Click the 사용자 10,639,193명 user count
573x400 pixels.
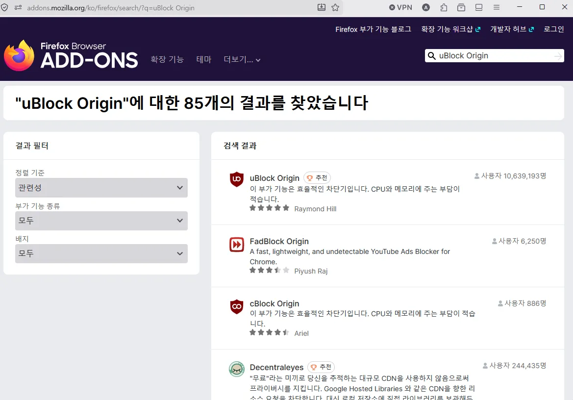[x=510, y=176]
